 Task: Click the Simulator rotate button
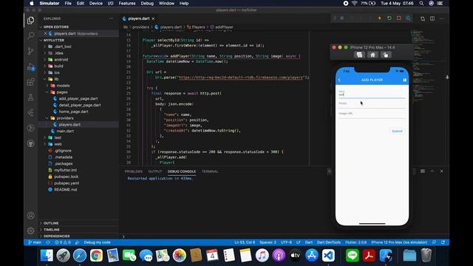click(x=386, y=55)
